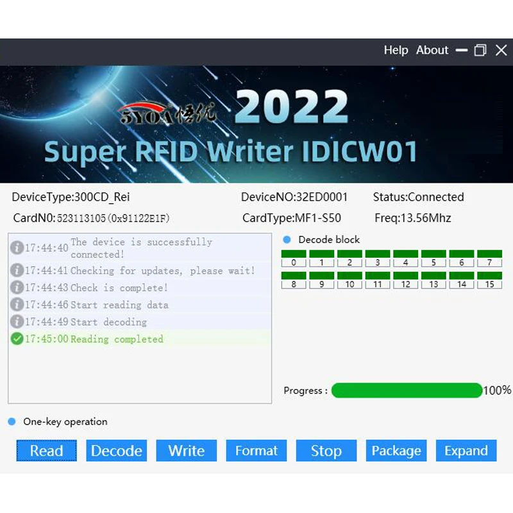This screenshot has height=513, width=513.
Task: Maximize the application window
Action: coord(480,51)
